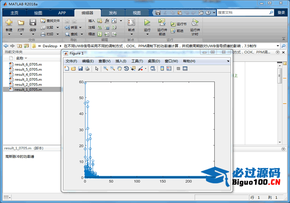Click the 搜索文档 search input field
The image size is (290, 203).
click(x=243, y=13)
